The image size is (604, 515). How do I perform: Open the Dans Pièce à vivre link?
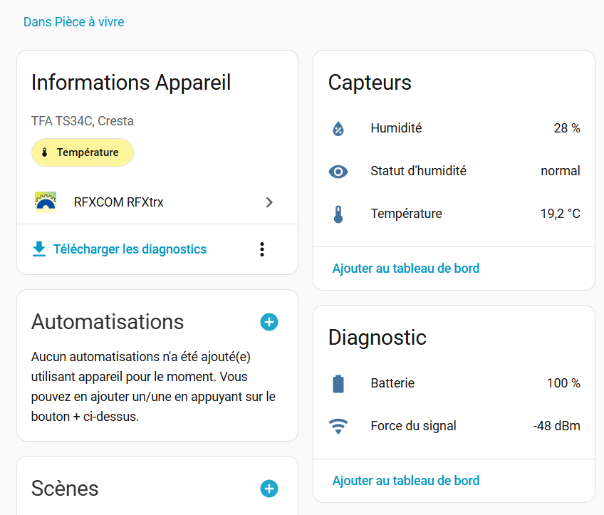pyautogui.click(x=74, y=22)
